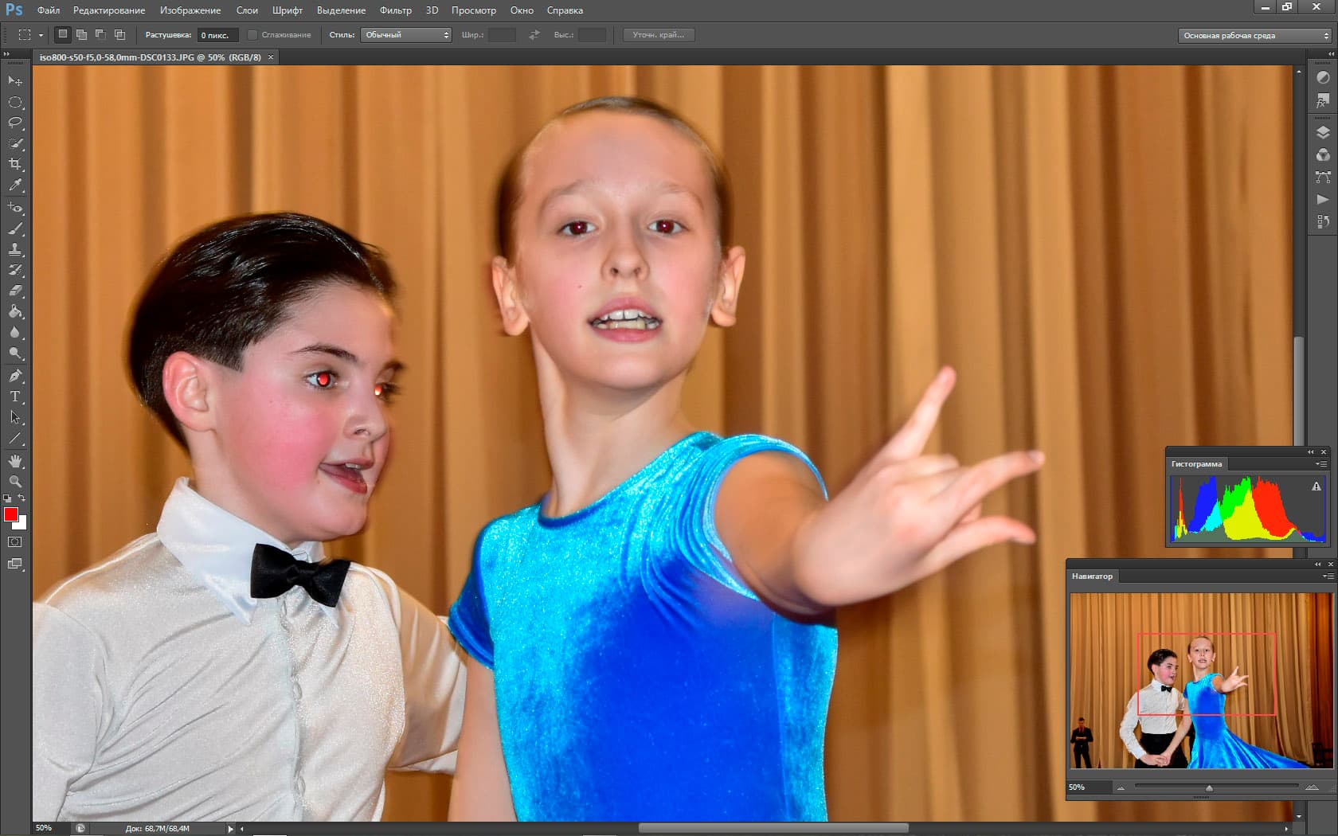This screenshot has width=1338, height=836.
Task: Select the Paint Bucket tool
Action: [15, 311]
